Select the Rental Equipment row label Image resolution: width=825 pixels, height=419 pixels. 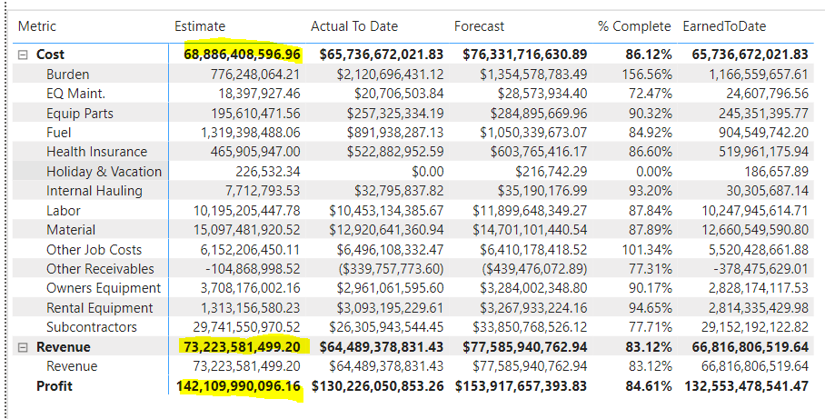99,308
